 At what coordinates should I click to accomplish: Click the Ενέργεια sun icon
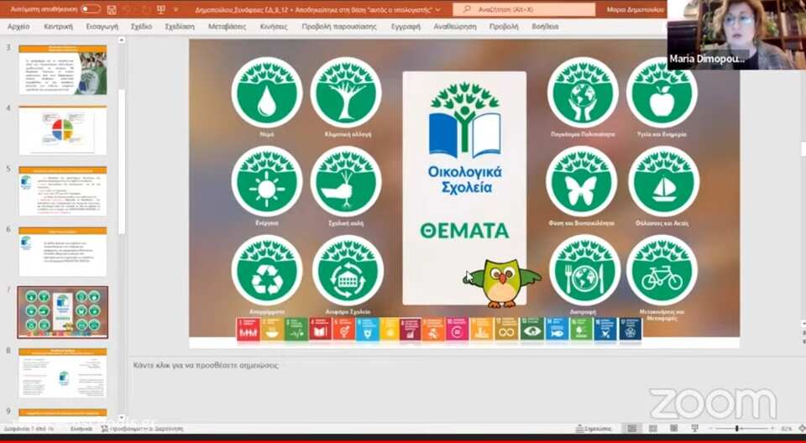coord(267,181)
